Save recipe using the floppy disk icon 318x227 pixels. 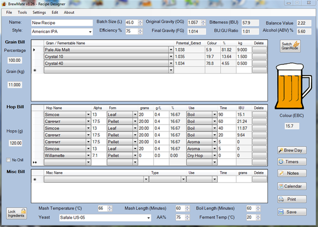(280, 212)
